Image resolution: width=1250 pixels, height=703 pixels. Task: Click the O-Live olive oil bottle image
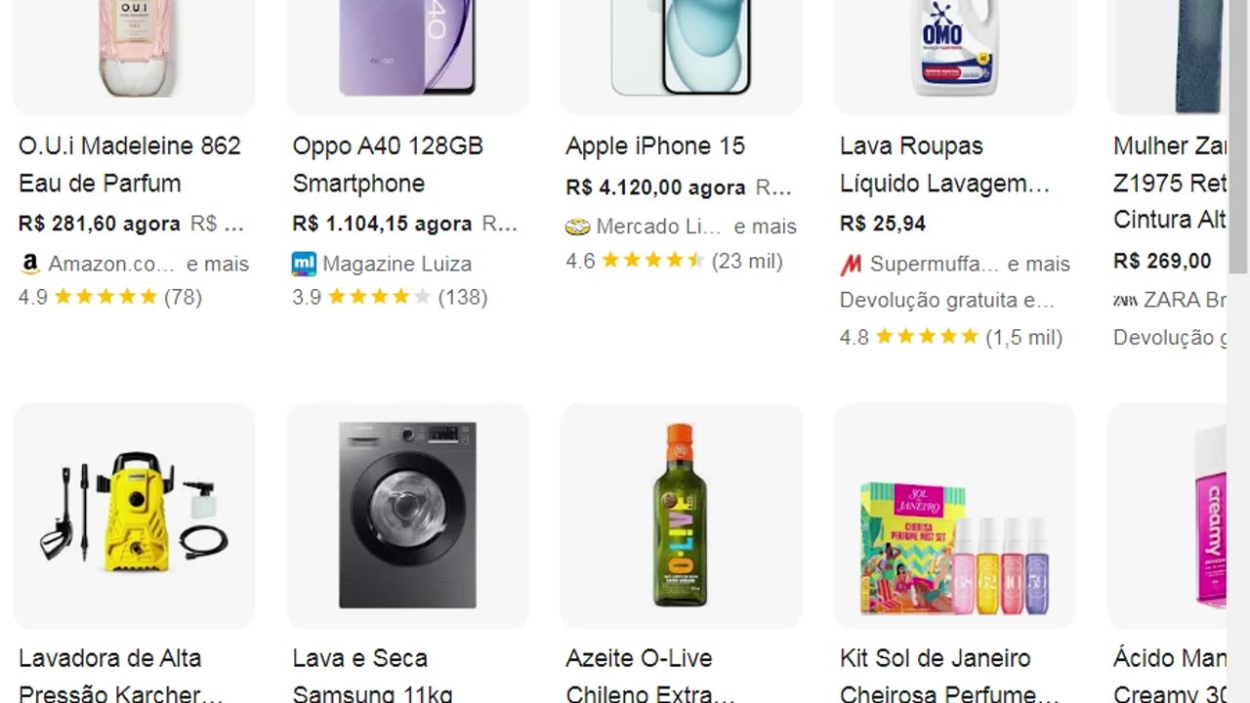pyautogui.click(x=680, y=515)
